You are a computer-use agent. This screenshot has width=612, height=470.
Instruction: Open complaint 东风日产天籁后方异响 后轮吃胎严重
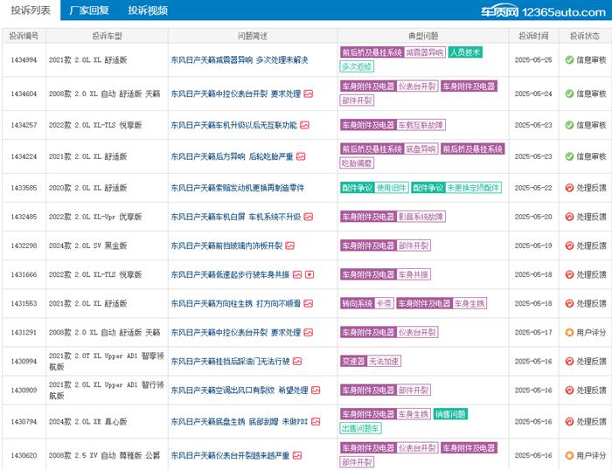[x=232, y=156]
